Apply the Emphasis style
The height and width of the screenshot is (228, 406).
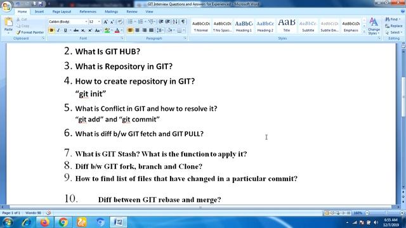(x=351, y=27)
